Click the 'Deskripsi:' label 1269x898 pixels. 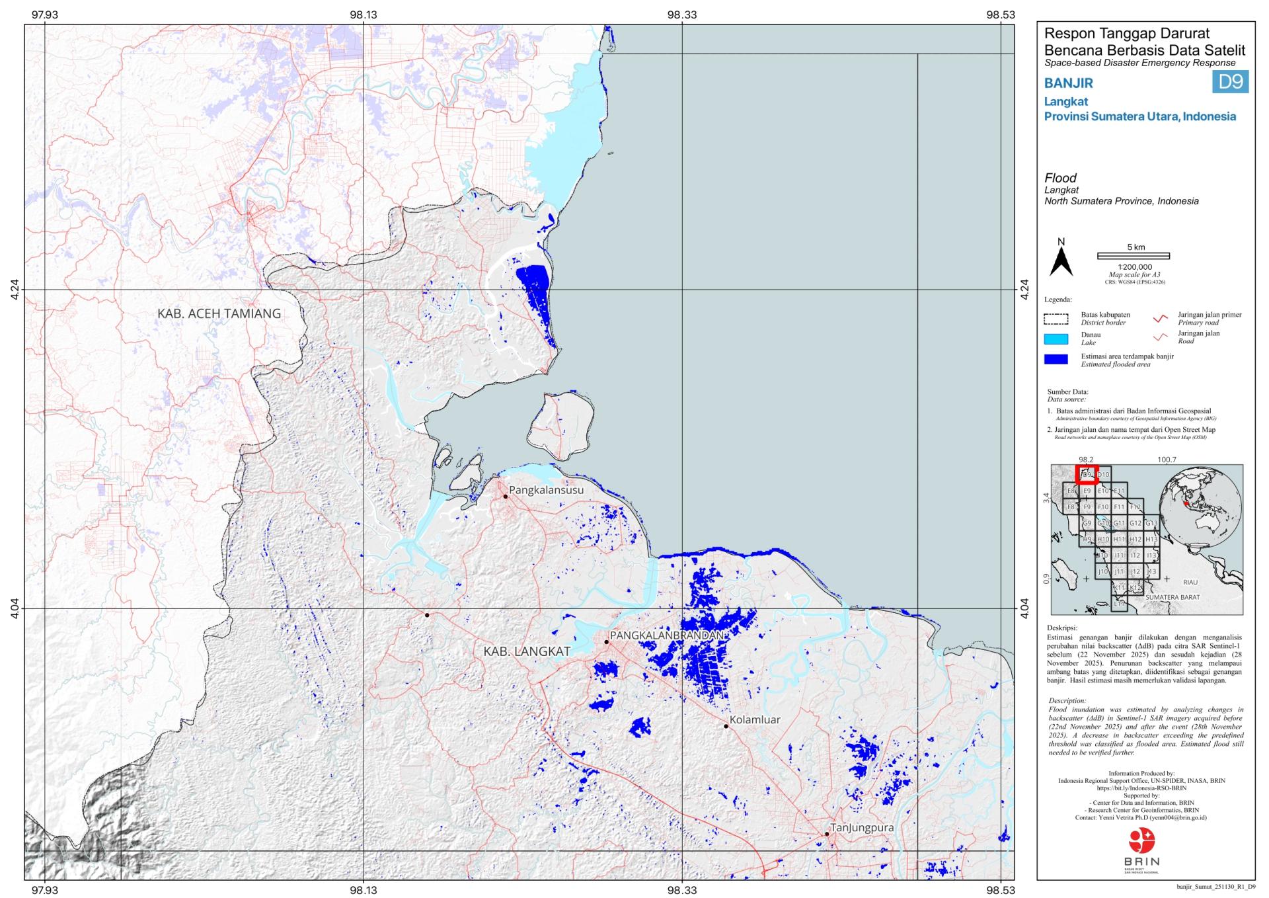click(1062, 628)
